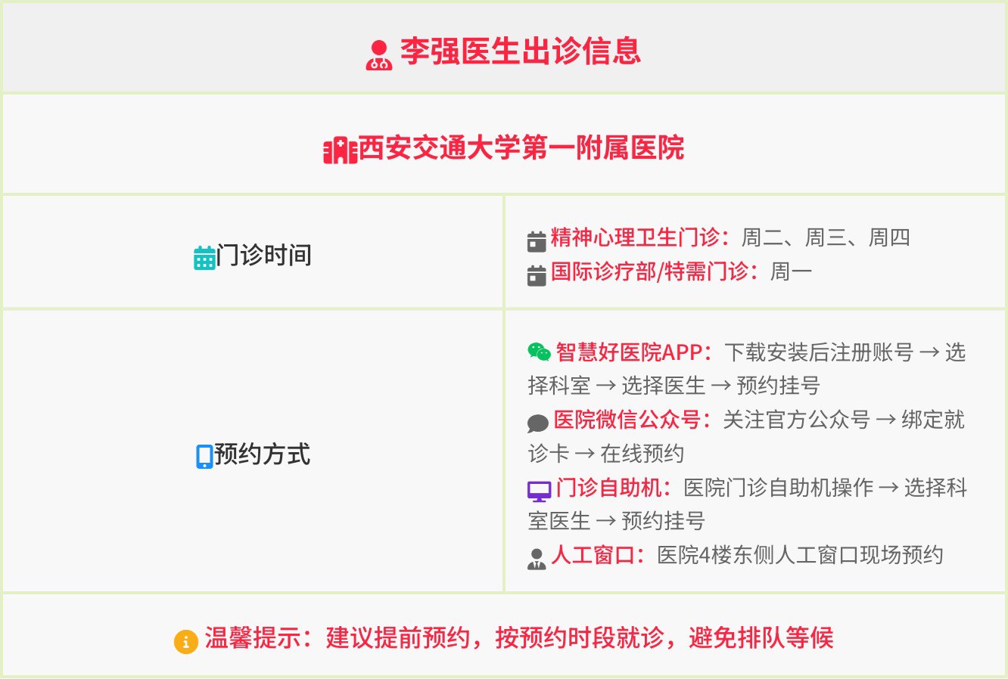Click the blue mobile phone icon by 预约方式
The image size is (1008, 679).
point(204,457)
